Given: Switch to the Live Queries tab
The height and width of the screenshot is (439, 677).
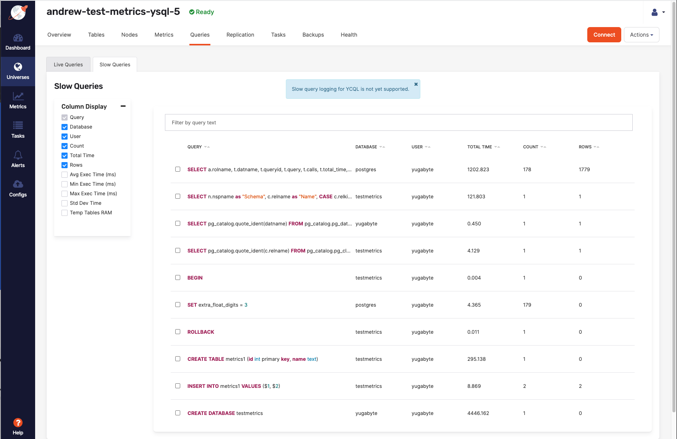Looking at the screenshot, I should point(68,64).
